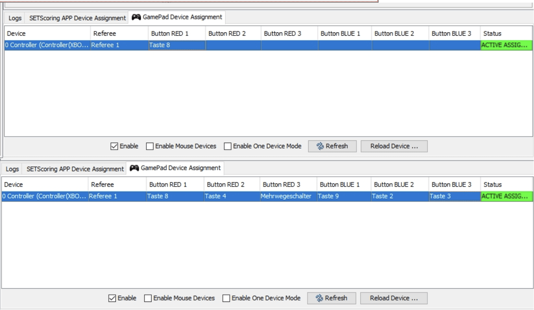Select the Mehrwegeschalter cell under Button RED 3
Image resolution: width=534 pixels, height=310 pixels.
(x=286, y=196)
